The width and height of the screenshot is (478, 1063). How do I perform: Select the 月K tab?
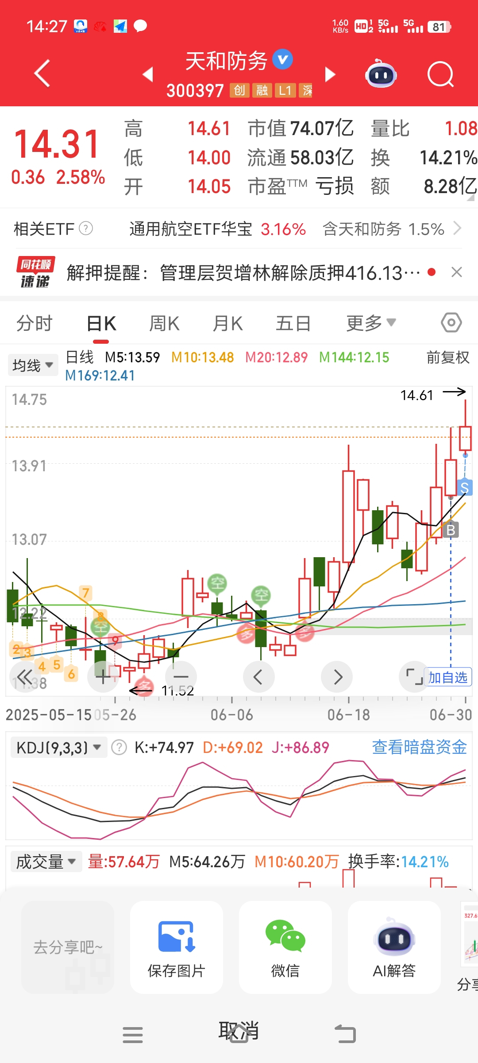[227, 323]
